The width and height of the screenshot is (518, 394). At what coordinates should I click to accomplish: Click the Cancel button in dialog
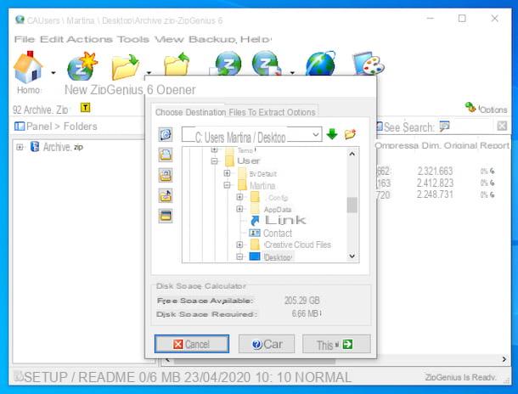click(x=192, y=344)
